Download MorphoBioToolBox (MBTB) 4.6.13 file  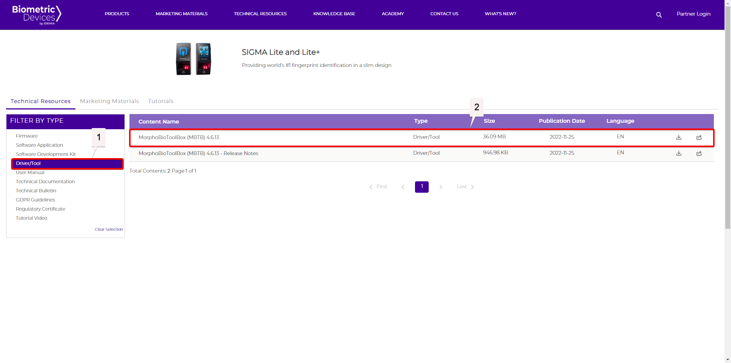[x=679, y=137]
